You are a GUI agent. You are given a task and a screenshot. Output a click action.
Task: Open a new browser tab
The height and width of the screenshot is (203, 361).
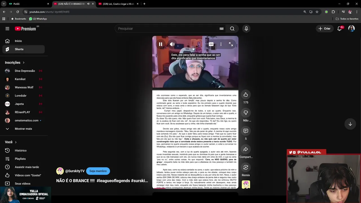[x=144, y=4]
